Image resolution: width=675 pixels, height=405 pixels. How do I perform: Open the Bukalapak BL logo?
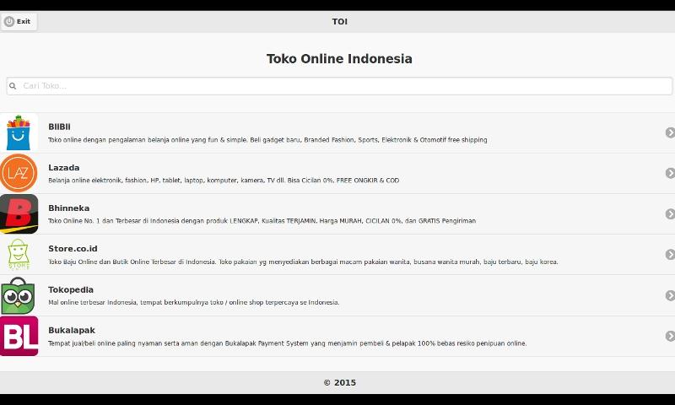[19, 336]
